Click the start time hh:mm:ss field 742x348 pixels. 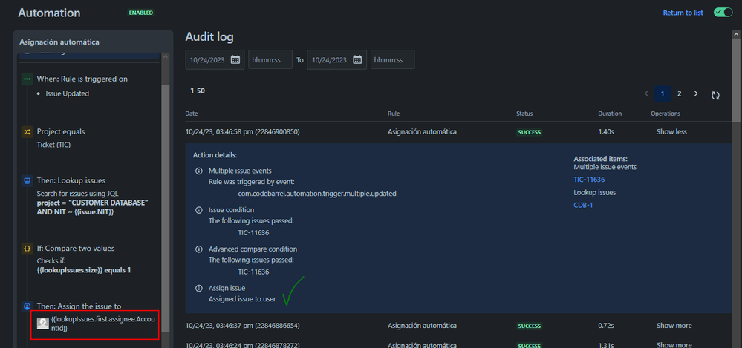[270, 59]
